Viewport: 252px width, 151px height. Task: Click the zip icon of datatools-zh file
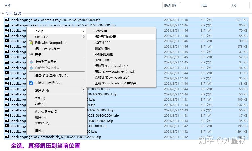(7, 137)
